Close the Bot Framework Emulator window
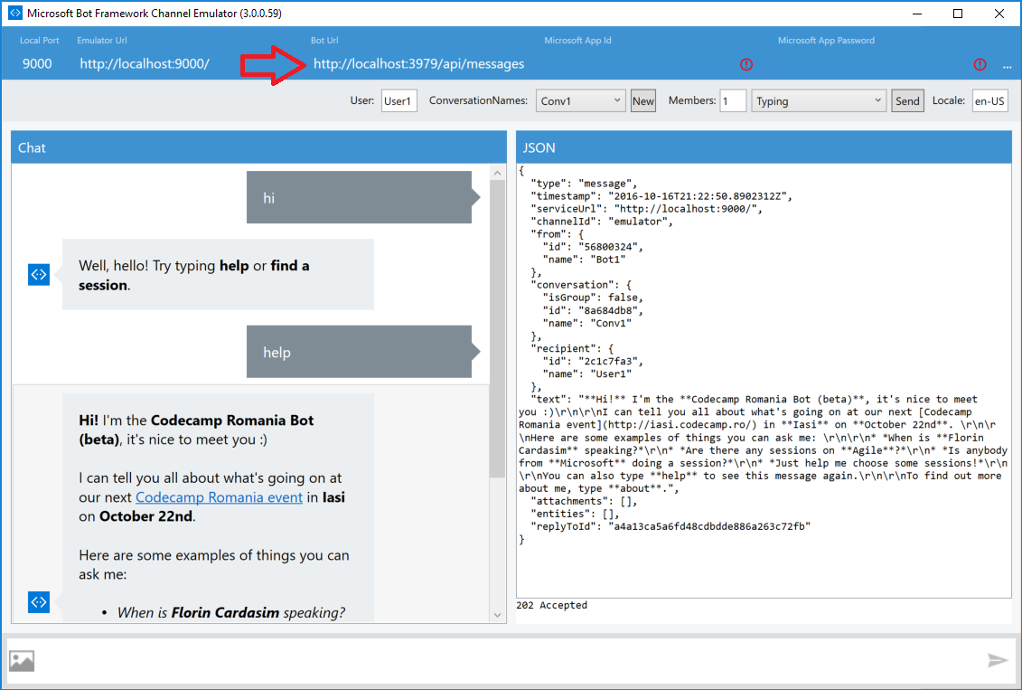 click(999, 14)
